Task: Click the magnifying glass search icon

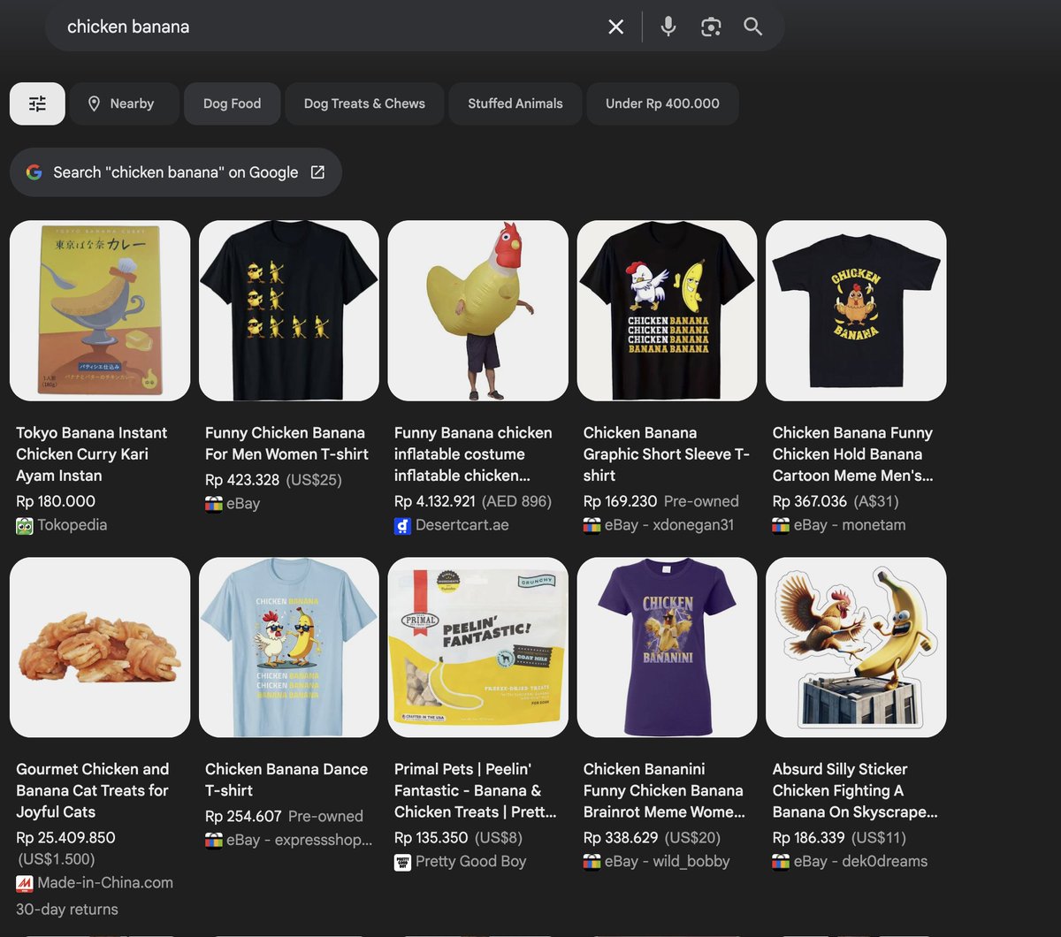Action: pyautogui.click(x=752, y=27)
